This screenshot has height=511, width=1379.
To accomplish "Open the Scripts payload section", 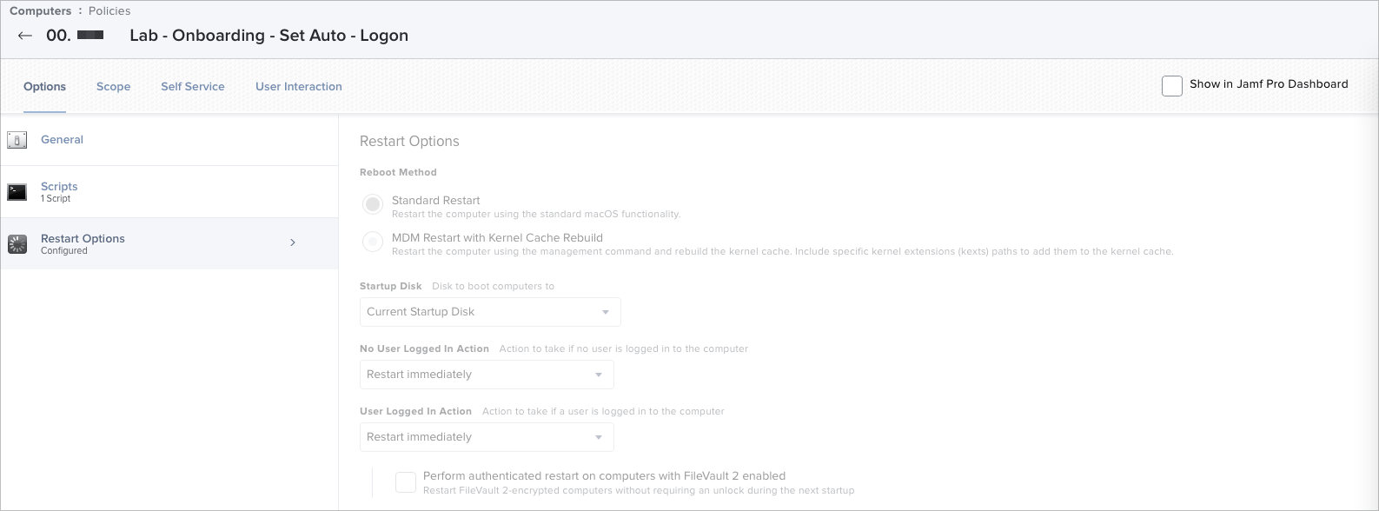I will 169,192.
